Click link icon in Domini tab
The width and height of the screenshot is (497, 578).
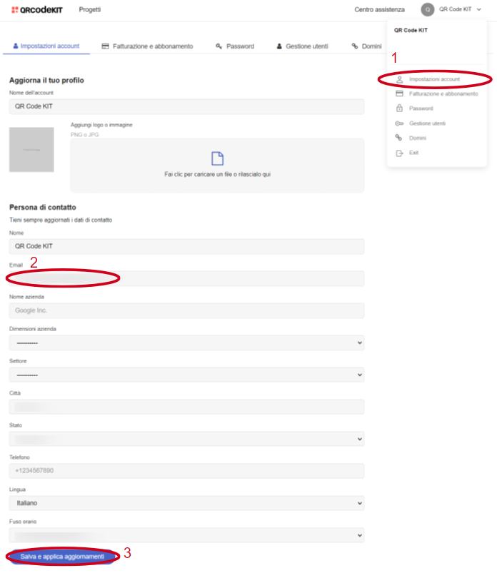click(355, 46)
